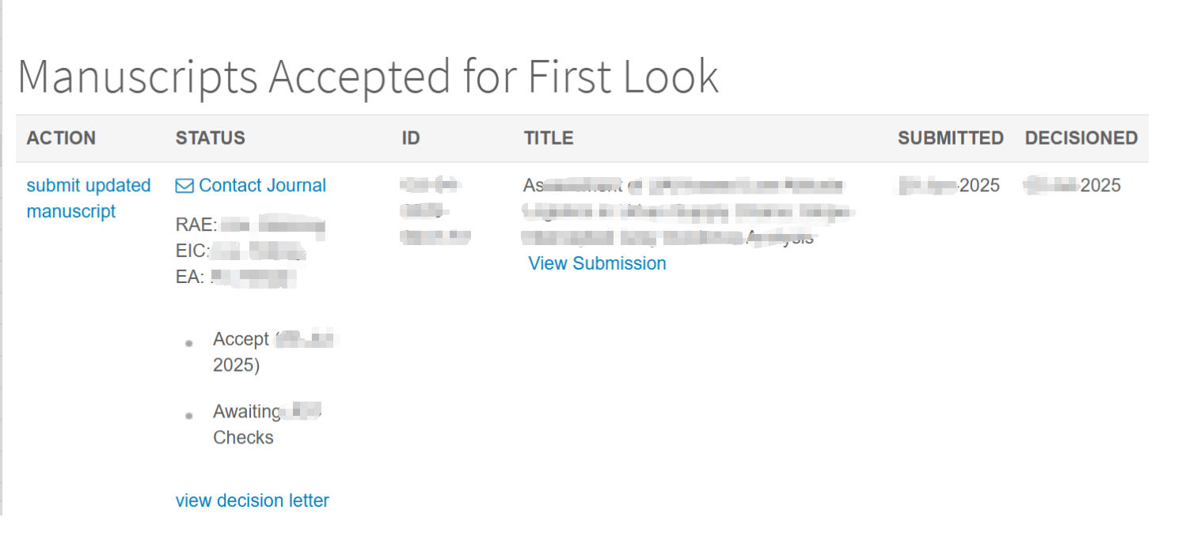The height and width of the screenshot is (536, 1178).
Task: Open the View Submission link
Action: tap(597, 263)
